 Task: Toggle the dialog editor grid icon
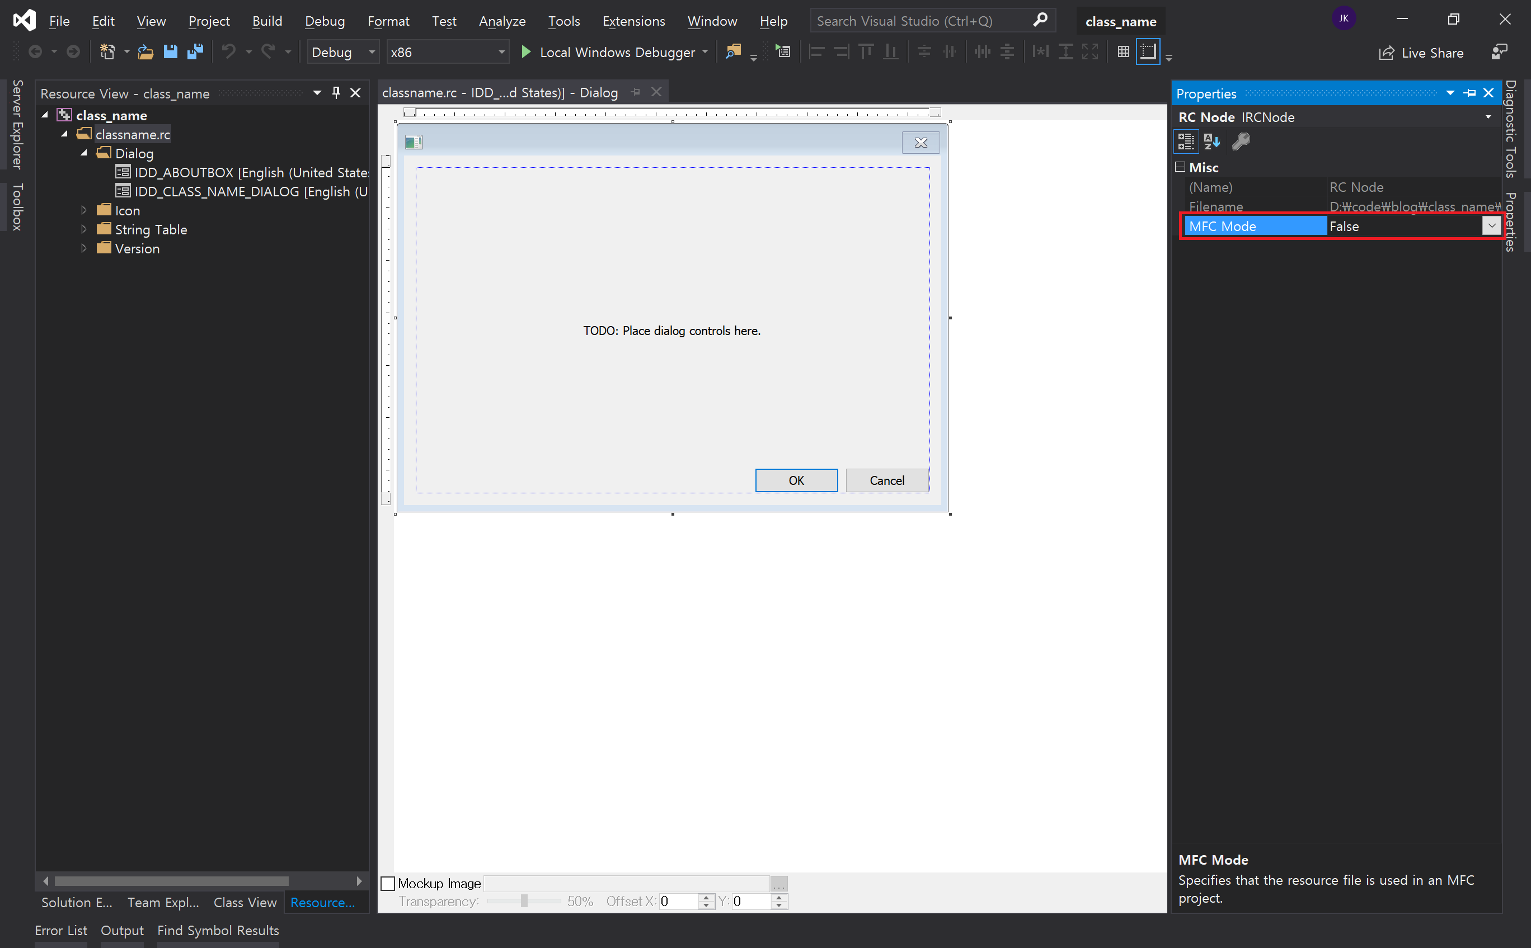1123,52
